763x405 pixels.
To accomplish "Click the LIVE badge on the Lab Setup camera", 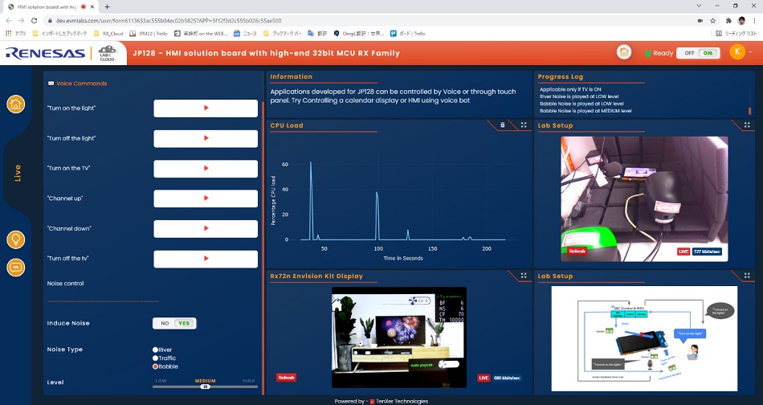I will 683,252.
